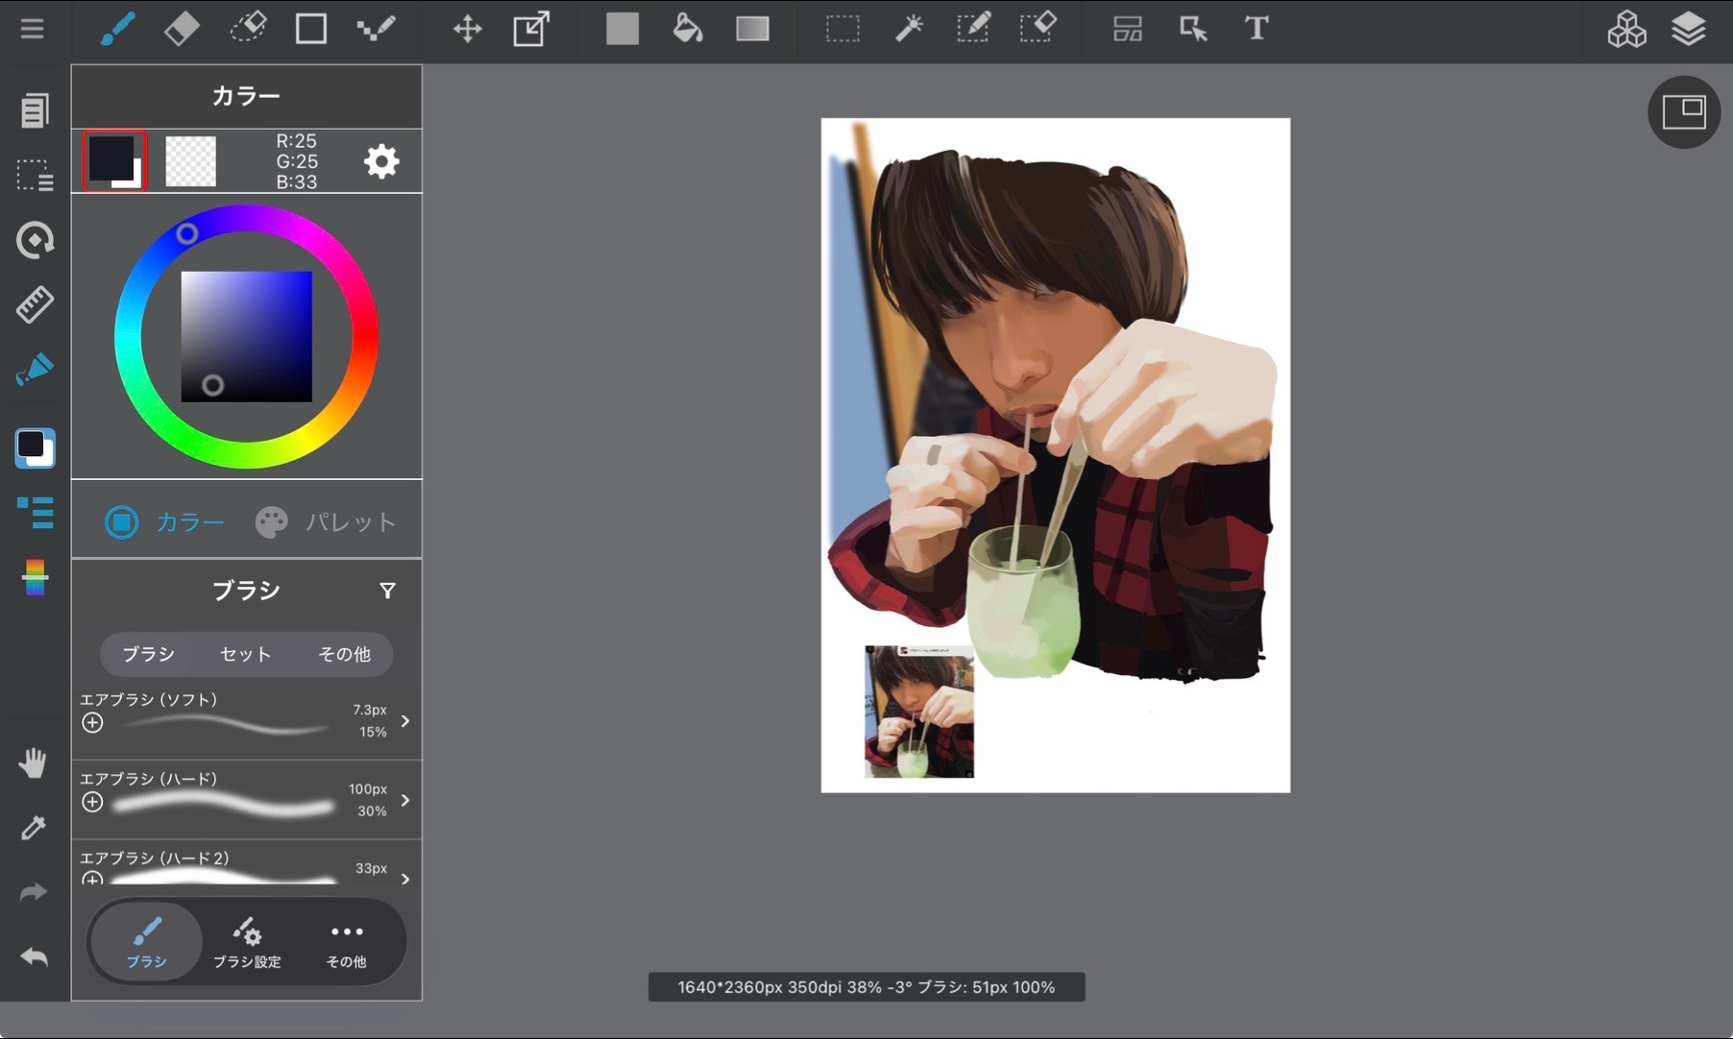Switch to the カラー tab

pyautogui.click(x=164, y=522)
